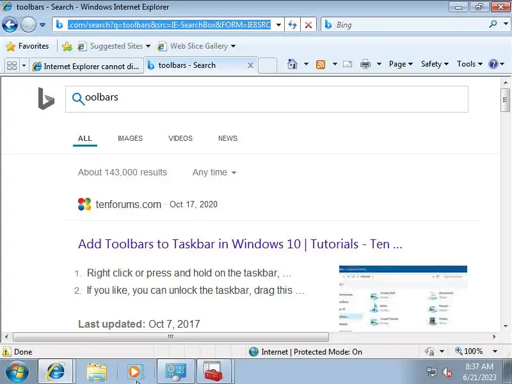Expand the Web Slice Gallery dropdown arrow
The height and width of the screenshot is (384, 512).
coord(233,46)
